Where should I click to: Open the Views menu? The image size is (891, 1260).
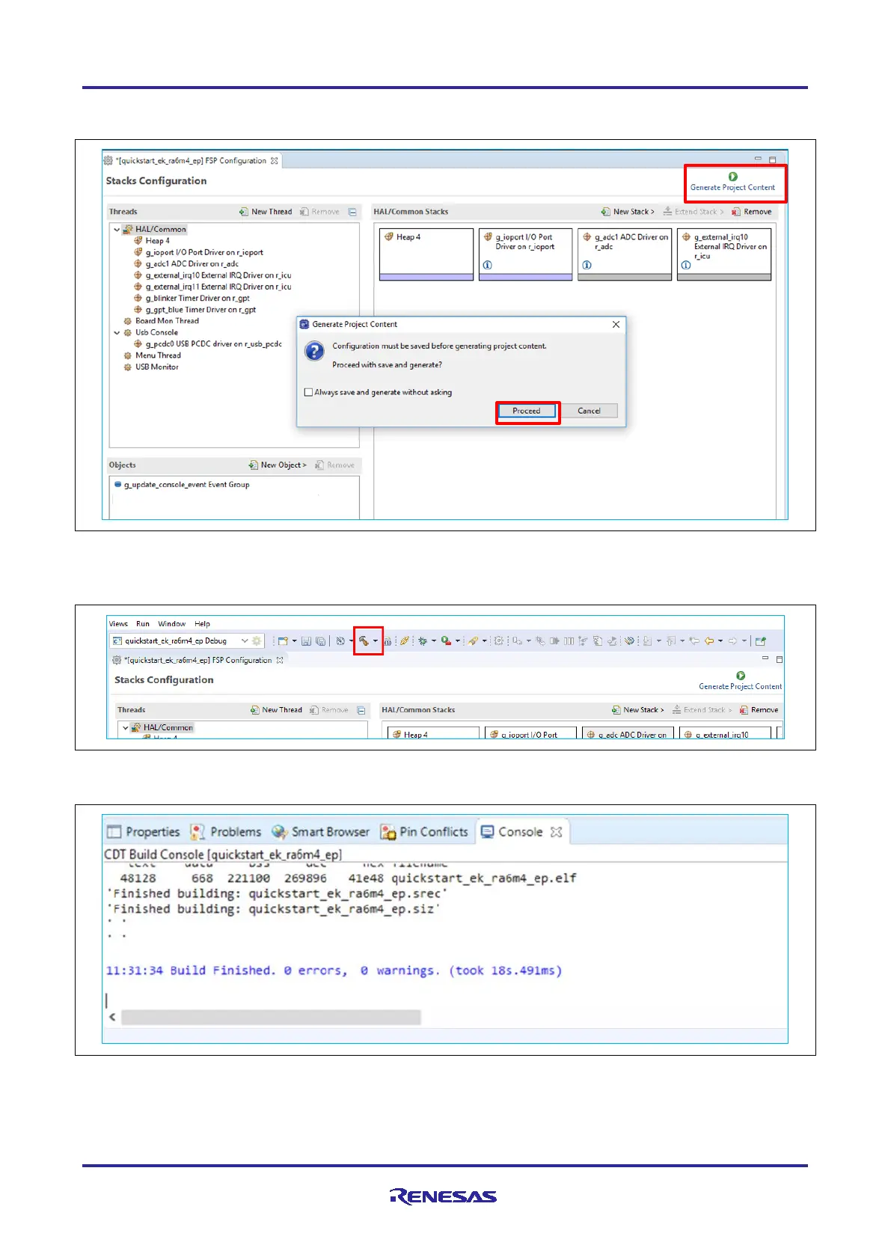(118, 624)
